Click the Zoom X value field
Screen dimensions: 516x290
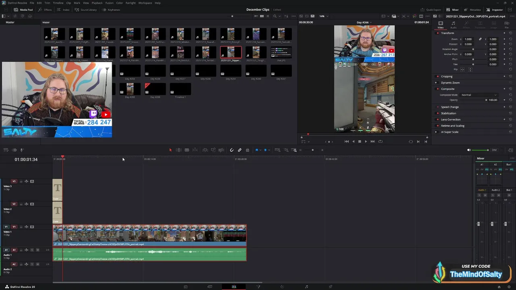468,39
